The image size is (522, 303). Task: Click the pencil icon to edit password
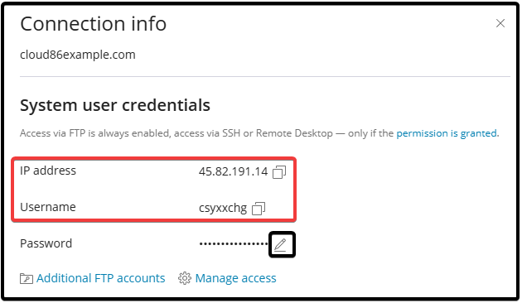(280, 245)
